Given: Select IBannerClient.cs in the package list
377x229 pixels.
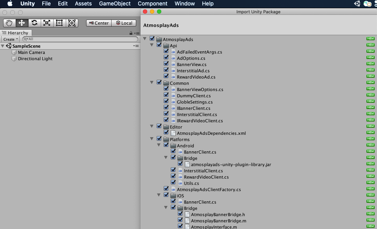Looking at the screenshot, I should [193, 108].
